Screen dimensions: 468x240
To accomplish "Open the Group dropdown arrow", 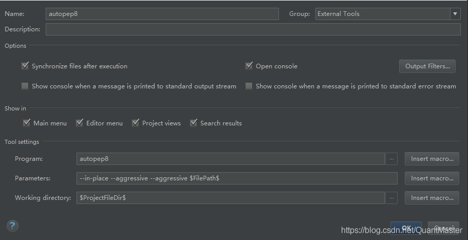I will pyautogui.click(x=455, y=14).
